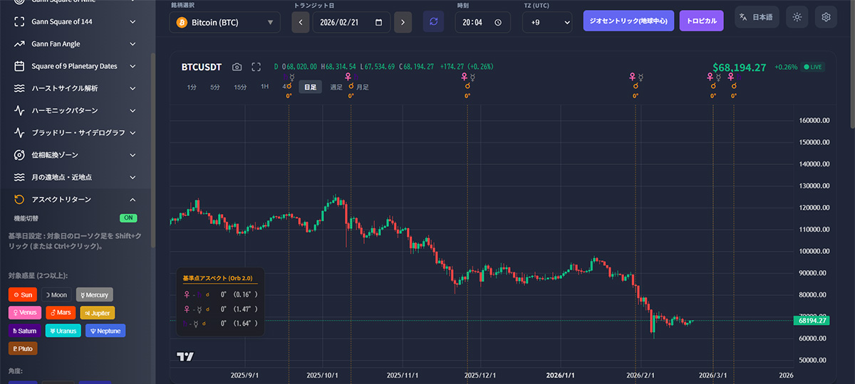Click the ジオセントリック(地球中心) button
Screen dimensions: 855x384
pos(628,21)
